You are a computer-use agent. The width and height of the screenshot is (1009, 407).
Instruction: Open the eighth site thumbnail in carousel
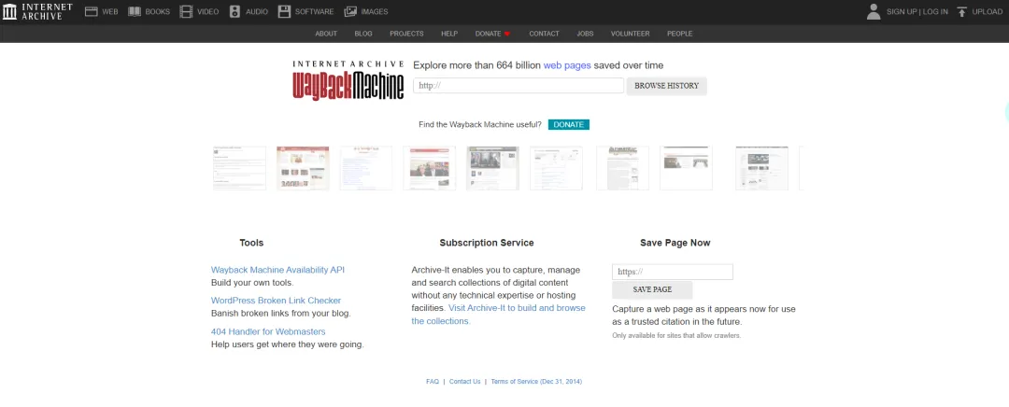(686, 168)
